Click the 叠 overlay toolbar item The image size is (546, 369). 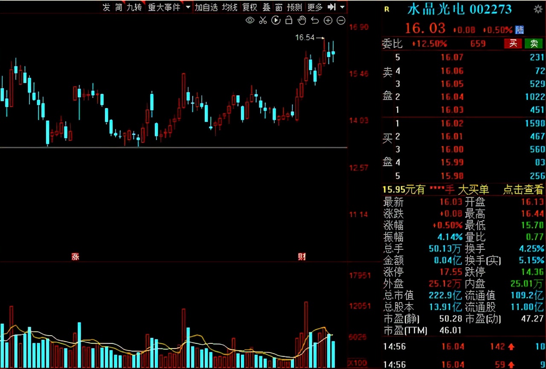[267, 7]
